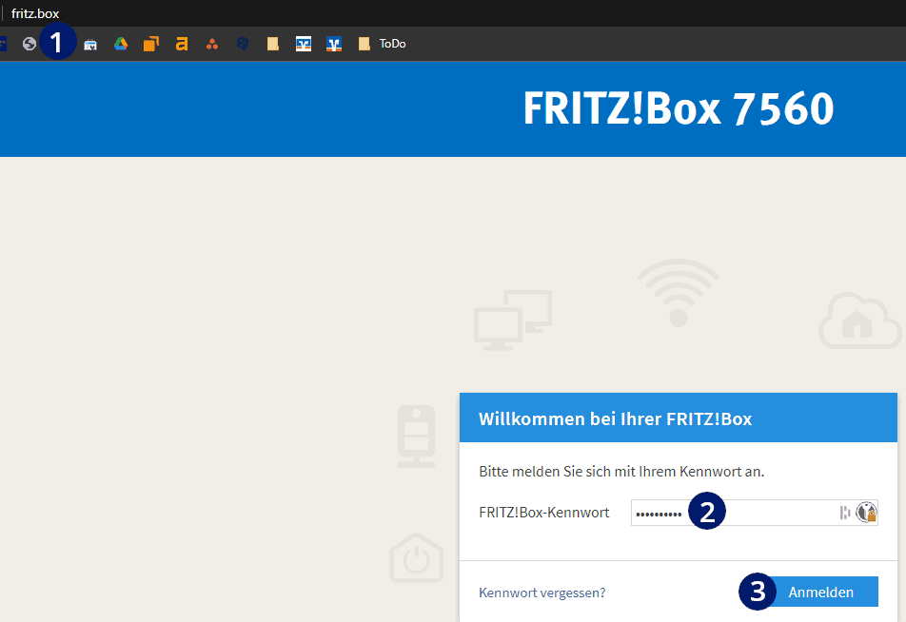906x622 pixels.
Task: Open the calendar/store bookmark icon
Action: point(90,45)
